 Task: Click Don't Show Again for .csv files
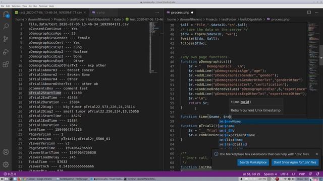(x=295, y=162)
